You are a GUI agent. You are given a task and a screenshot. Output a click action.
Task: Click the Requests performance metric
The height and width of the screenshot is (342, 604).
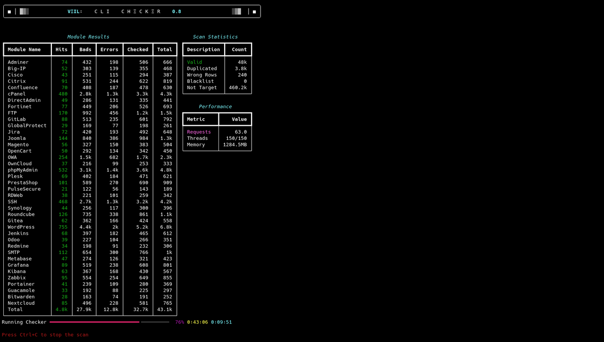199,132
